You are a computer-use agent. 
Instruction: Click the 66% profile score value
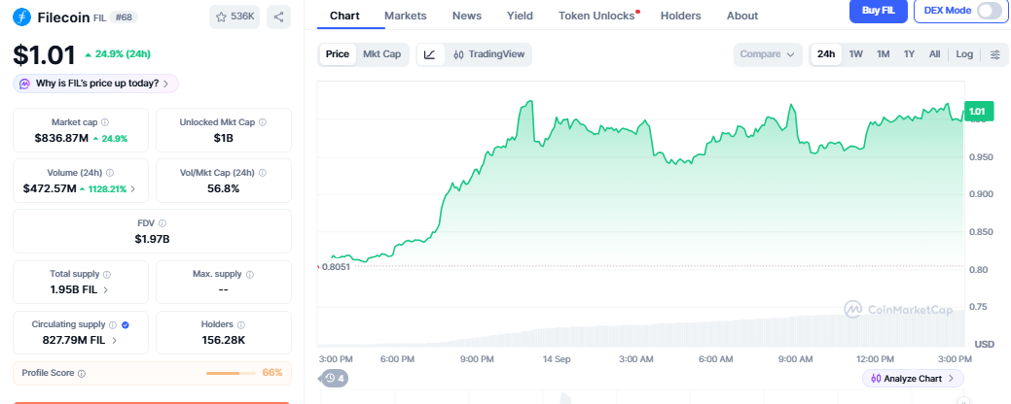point(272,373)
